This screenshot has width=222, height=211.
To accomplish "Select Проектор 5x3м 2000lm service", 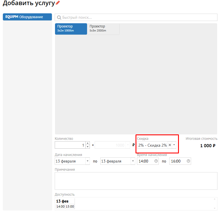I will 103,29.
